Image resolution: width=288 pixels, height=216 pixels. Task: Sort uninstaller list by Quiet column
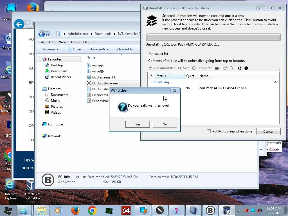coord(191,76)
